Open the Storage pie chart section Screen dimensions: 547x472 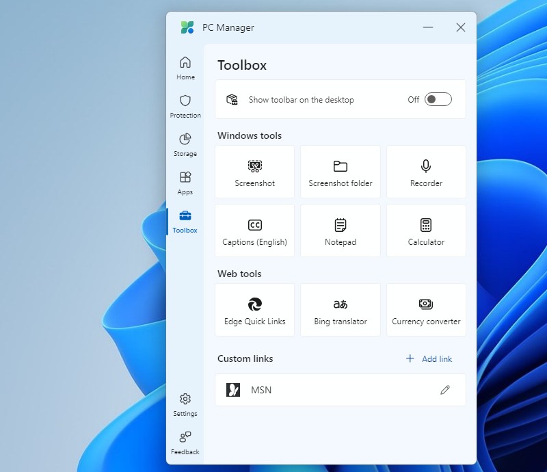click(185, 145)
